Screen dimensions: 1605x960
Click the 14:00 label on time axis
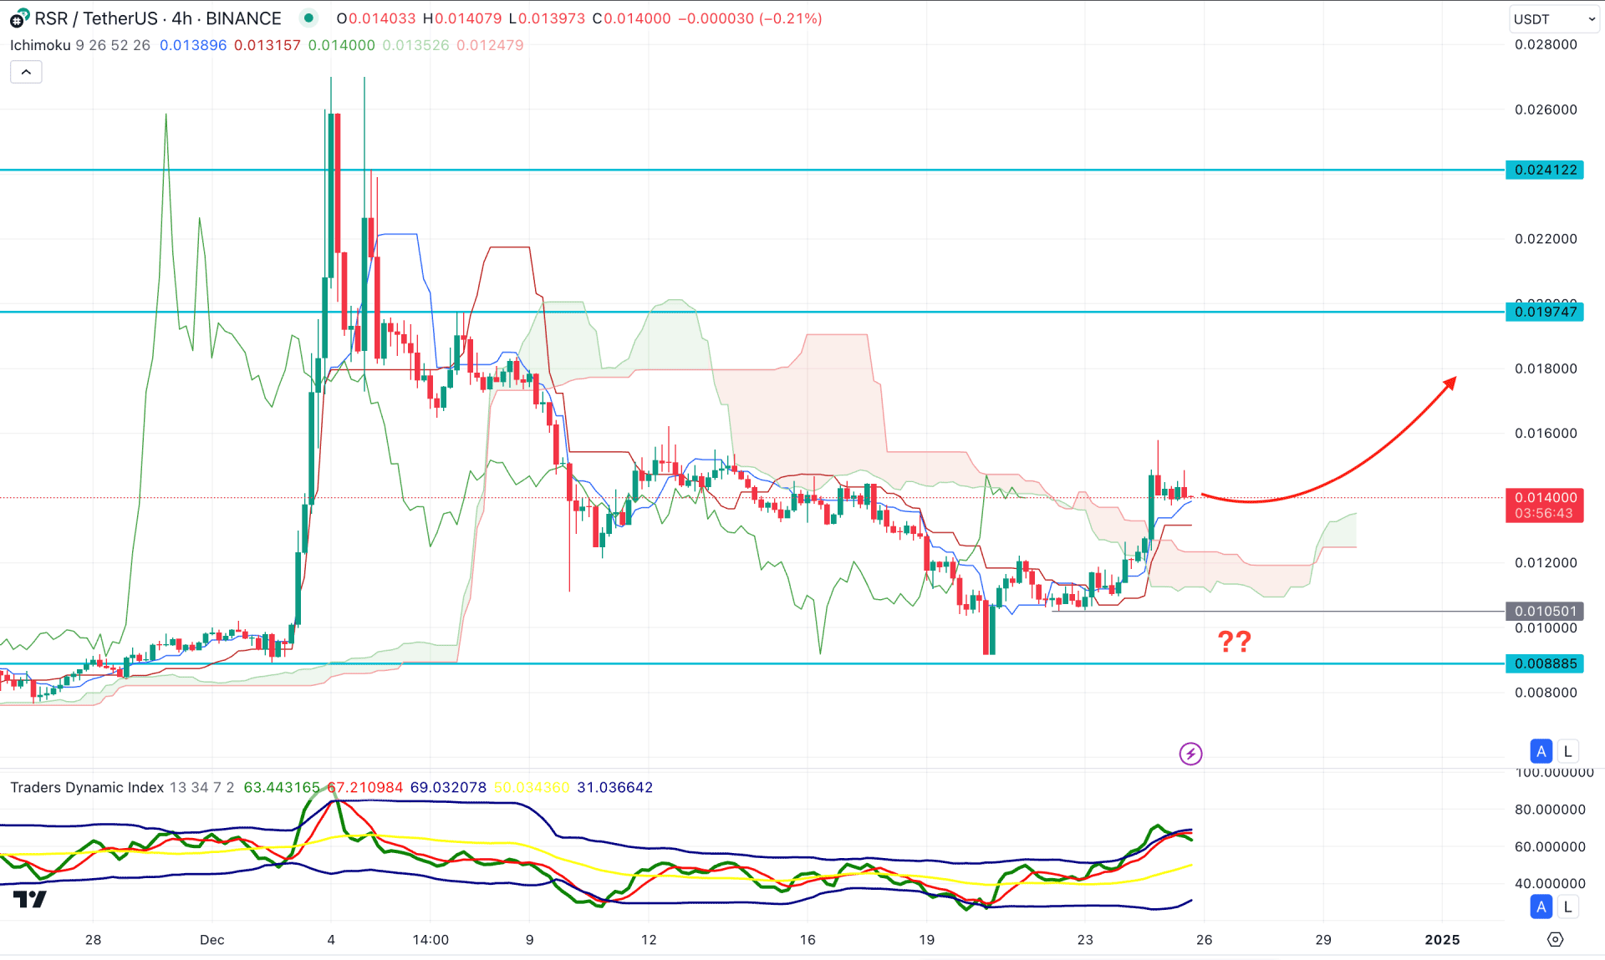pos(431,939)
